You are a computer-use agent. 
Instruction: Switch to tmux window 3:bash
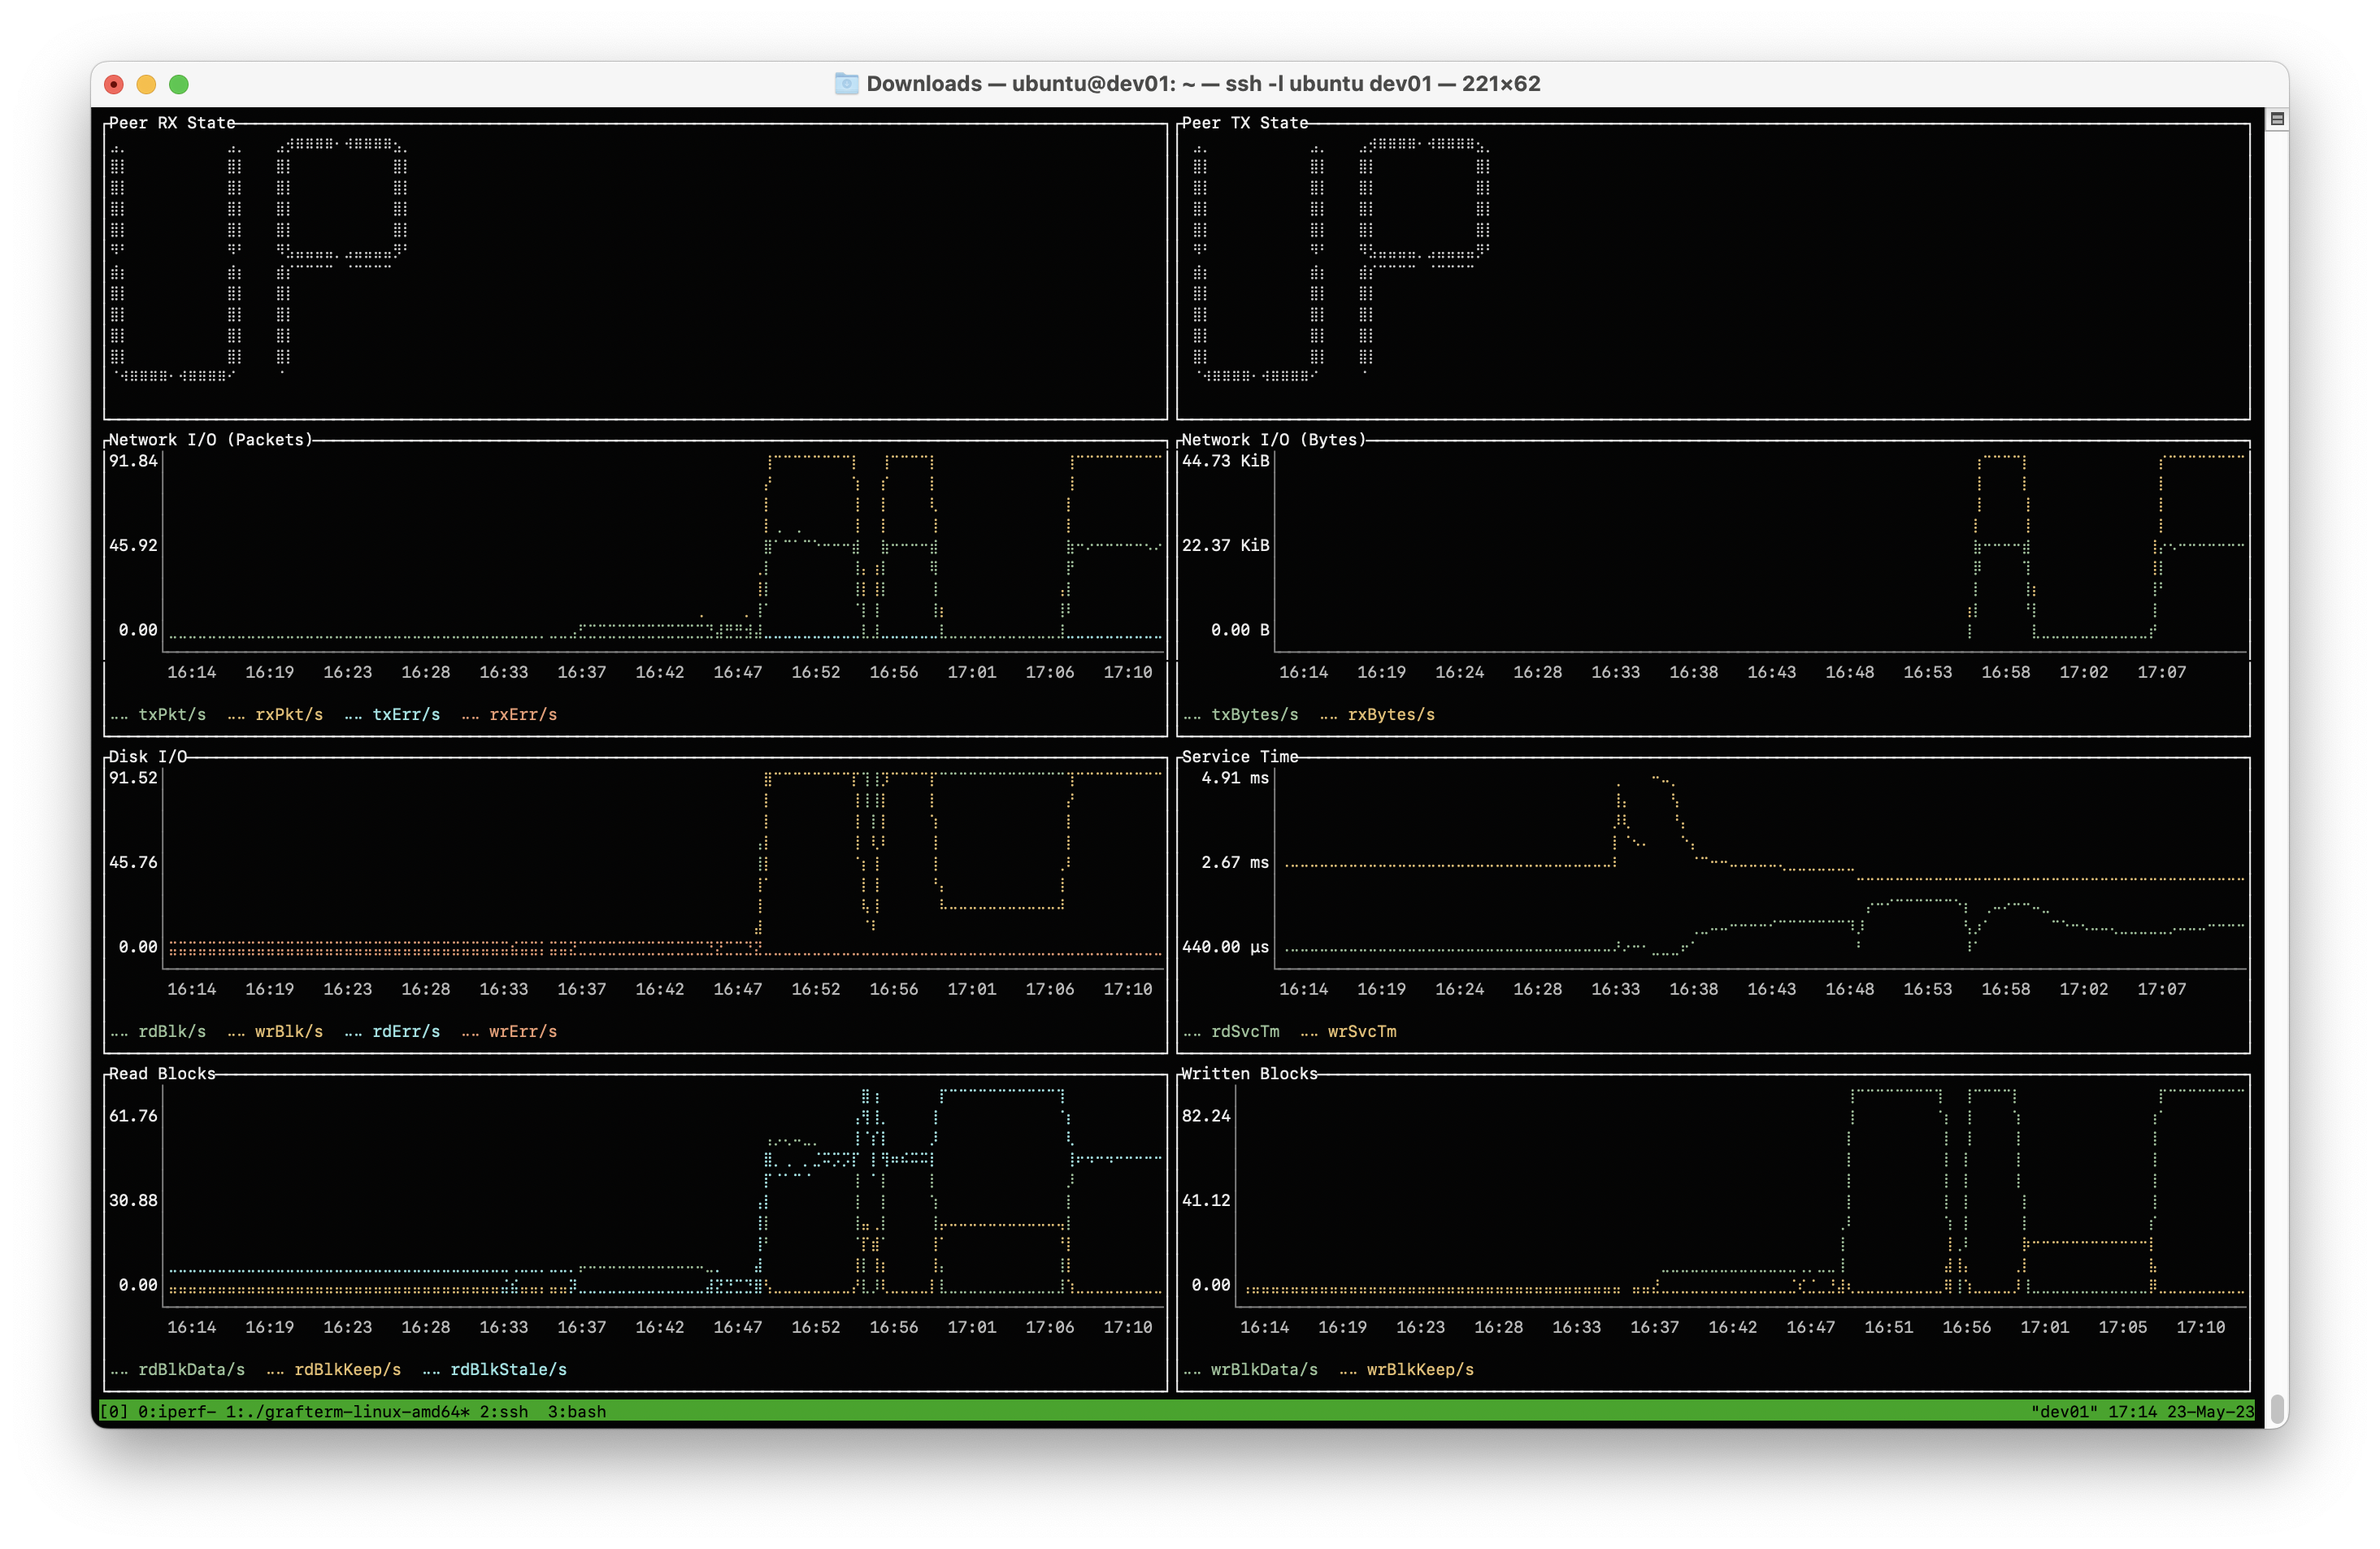[x=576, y=1411]
